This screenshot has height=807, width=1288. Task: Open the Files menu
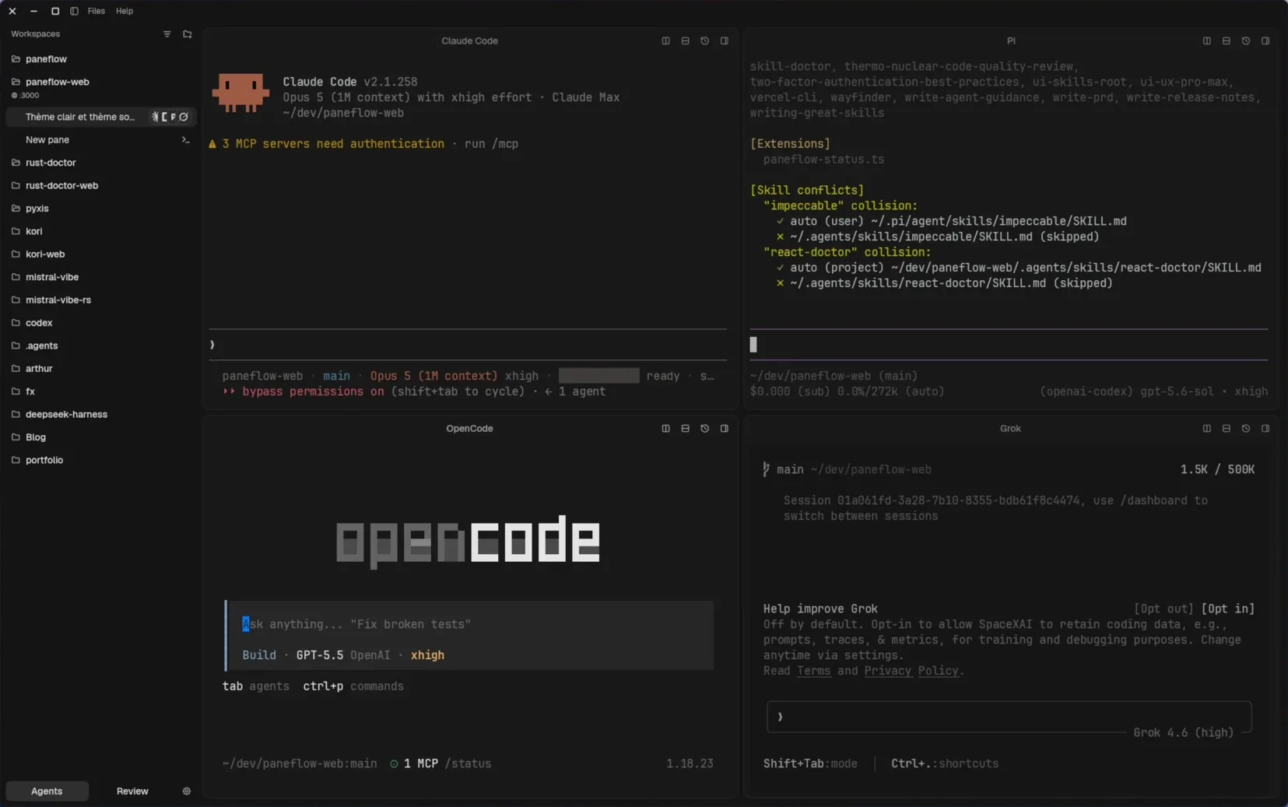click(97, 11)
